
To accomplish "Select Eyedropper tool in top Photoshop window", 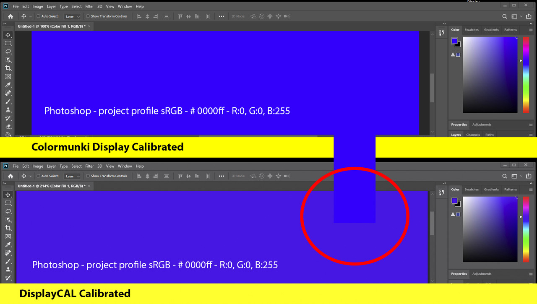I will pyautogui.click(x=8, y=85).
